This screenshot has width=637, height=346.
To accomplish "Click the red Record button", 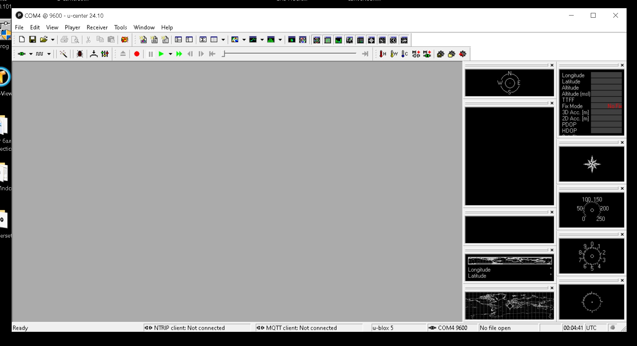I will 137,54.
